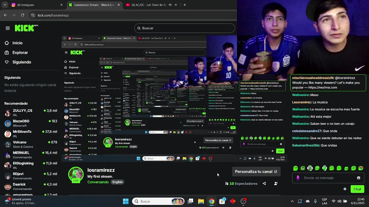Click username Sebamartinez0kk in chat
This screenshot has height=207, width=369.
[306, 145]
